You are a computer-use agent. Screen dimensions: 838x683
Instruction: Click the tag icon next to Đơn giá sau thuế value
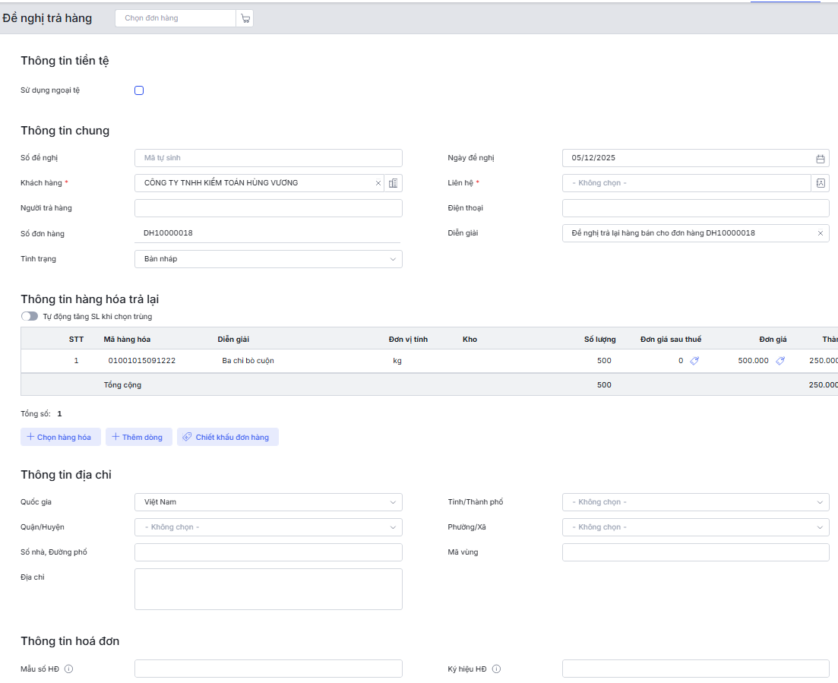(694, 361)
